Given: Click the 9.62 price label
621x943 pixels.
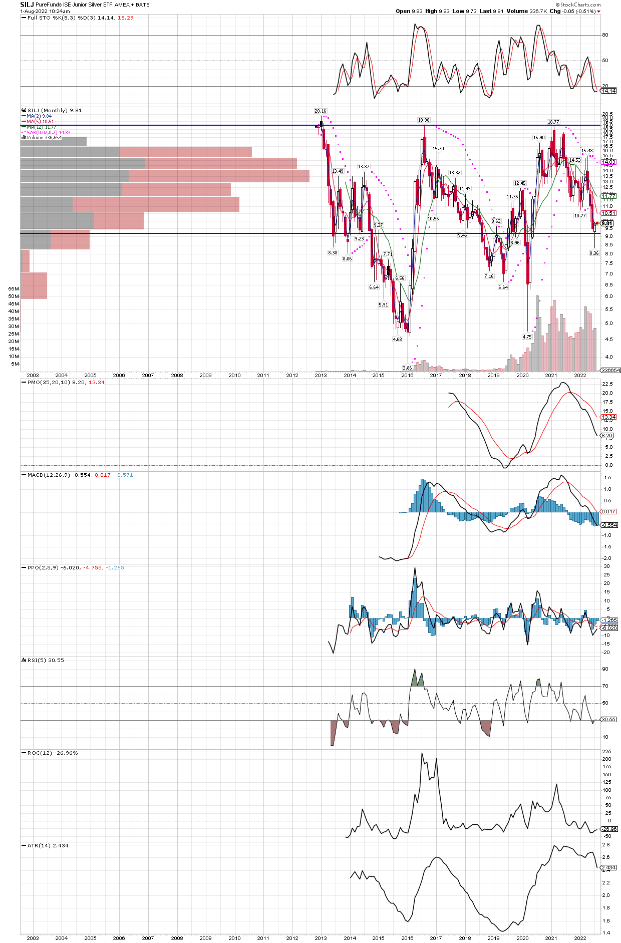Looking at the screenshot, I should point(496,221).
